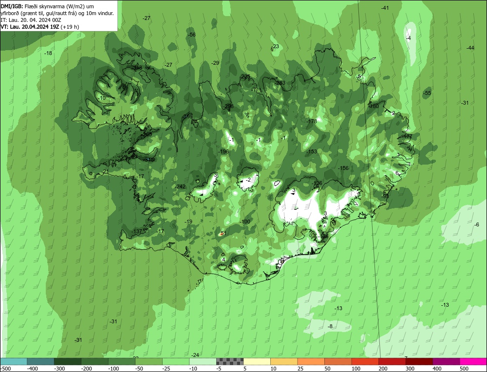Click the -400 tick label on the color scale
Viewport: 487px width, 372px height.
click(32, 369)
